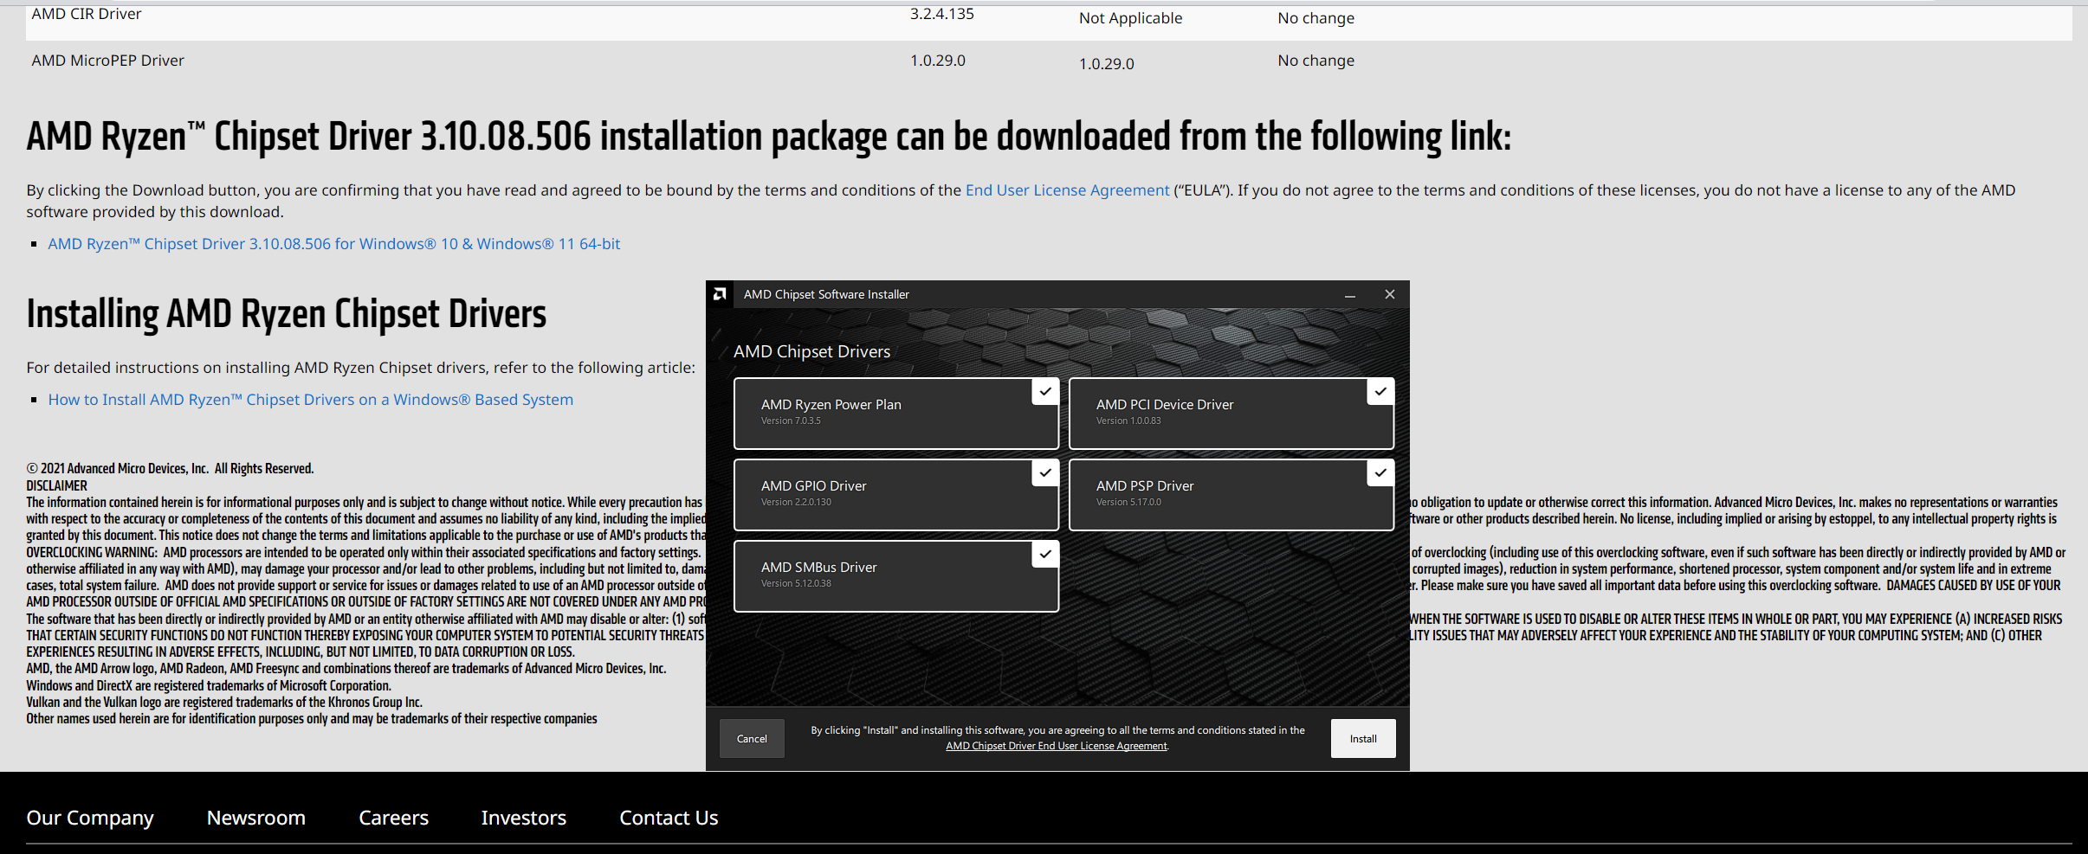Click the Version 5.17.0.0 label
Image resolution: width=2088 pixels, height=854 pixels.
[x=1128, y=502]
